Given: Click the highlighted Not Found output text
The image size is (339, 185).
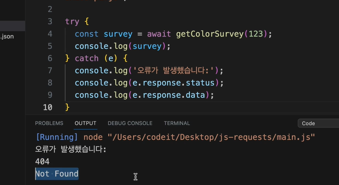Looking at the screenshot, I should (57, 174).
